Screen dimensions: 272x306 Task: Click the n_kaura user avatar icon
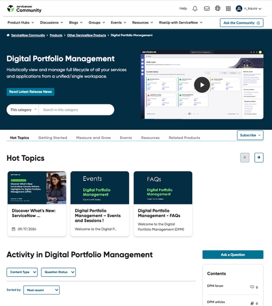[x=239, y=9]
